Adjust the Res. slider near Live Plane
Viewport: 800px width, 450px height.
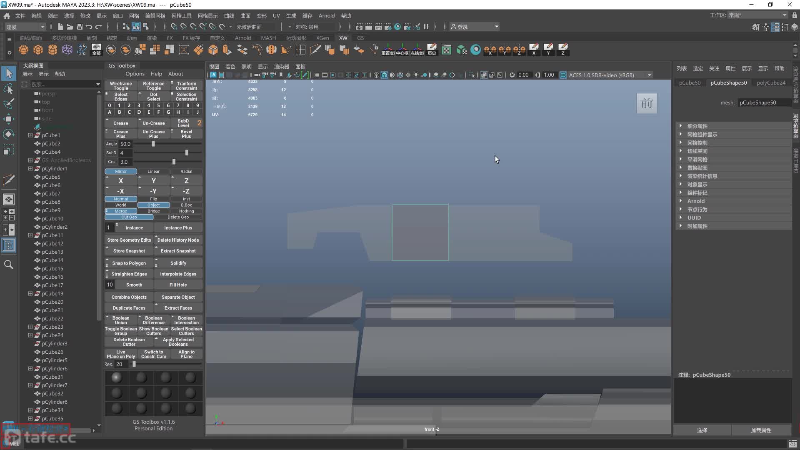click(134, 364)
